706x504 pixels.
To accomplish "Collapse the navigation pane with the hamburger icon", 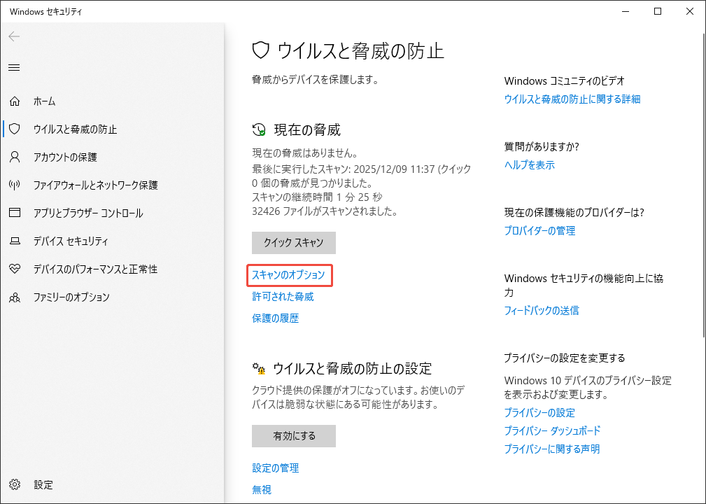I will point(14,67).
